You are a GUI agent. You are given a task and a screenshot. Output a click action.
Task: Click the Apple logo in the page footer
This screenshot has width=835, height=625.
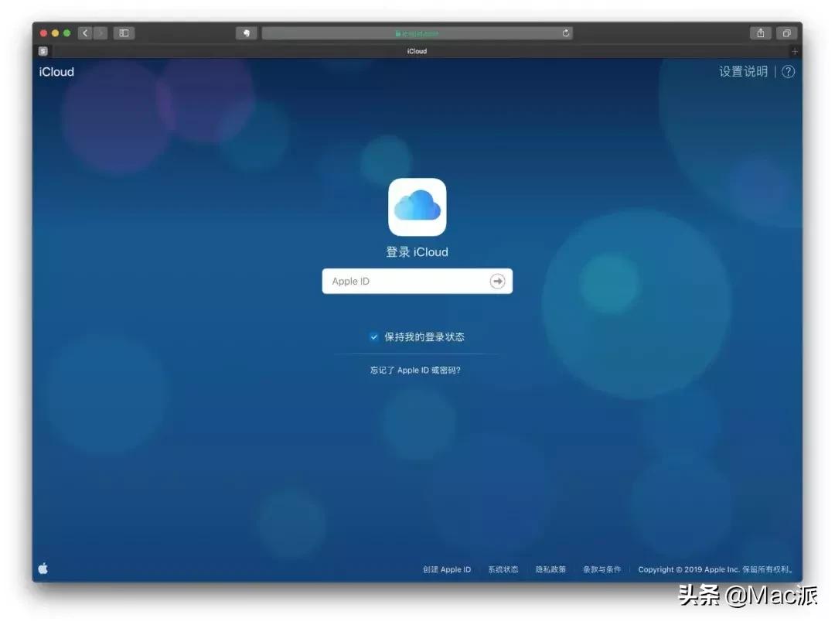pos(43,568)
